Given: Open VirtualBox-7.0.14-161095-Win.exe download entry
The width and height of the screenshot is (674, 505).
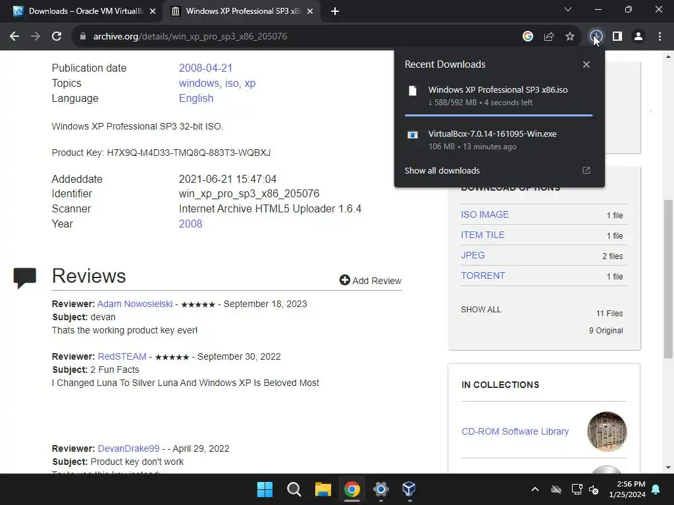Looking at the screenshot, I should tap(499, 139).
